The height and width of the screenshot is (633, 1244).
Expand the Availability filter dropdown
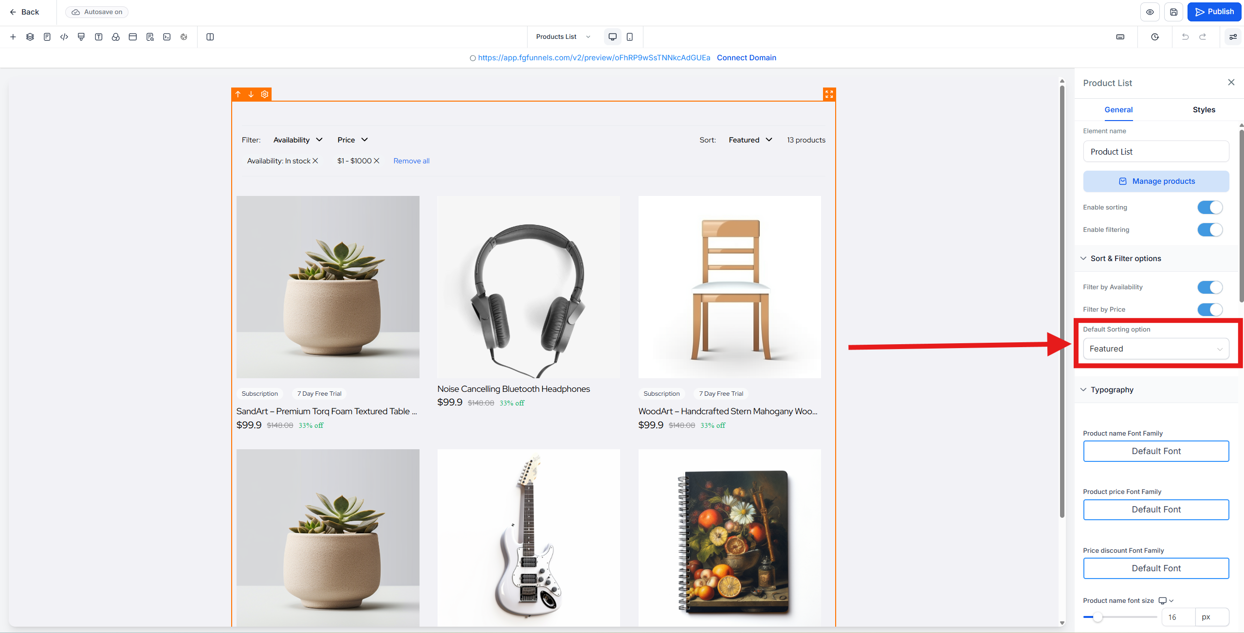point(298,140)
